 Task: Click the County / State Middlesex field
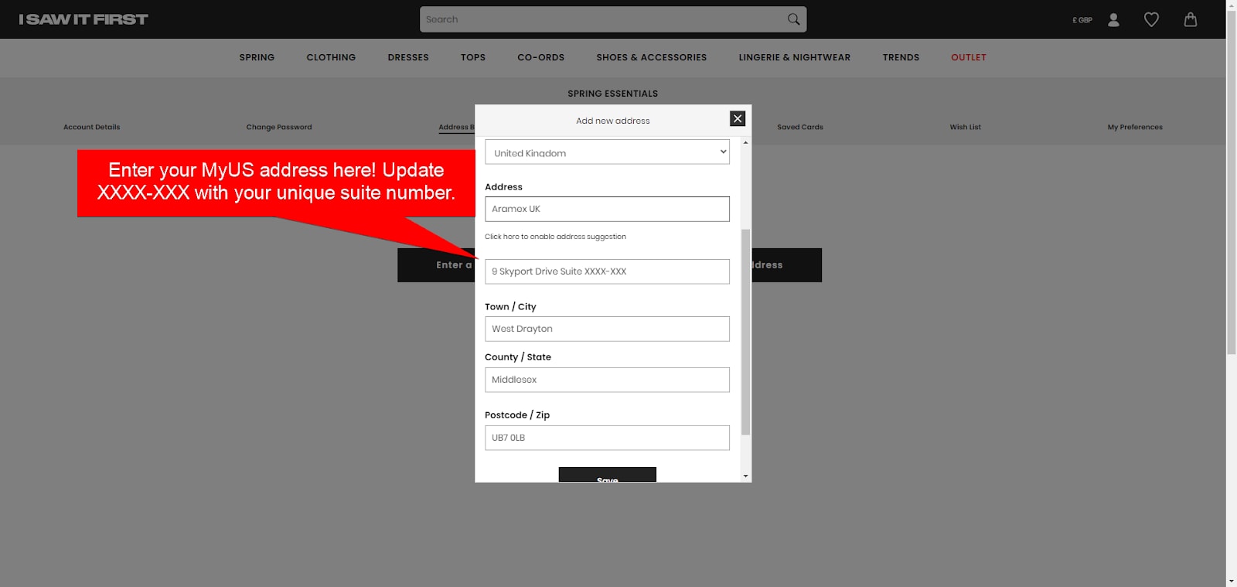pyautogui.click(x=607, y=380)
